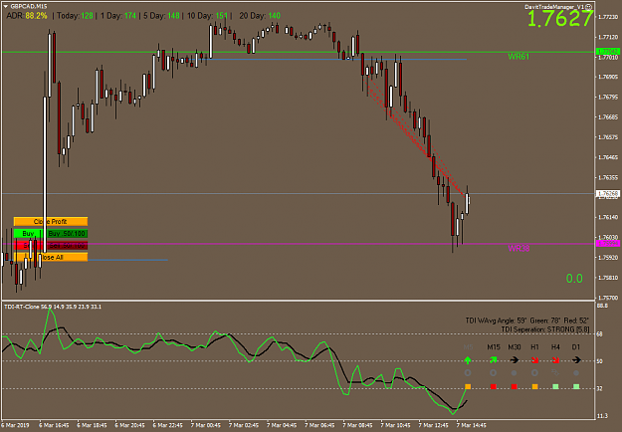The height and width of the screenshot is (432, 622).
Task: Click the 32 level on indicator scale
Action: click(600, 389)
